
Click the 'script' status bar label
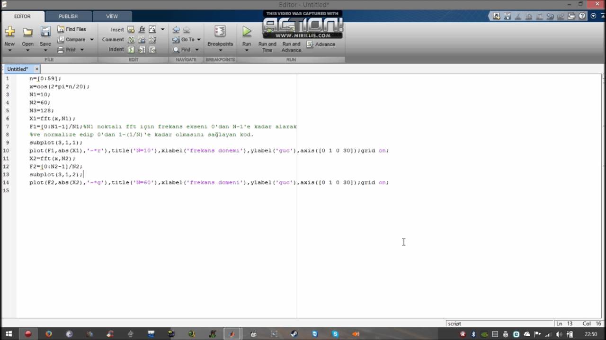click(454, 323)
